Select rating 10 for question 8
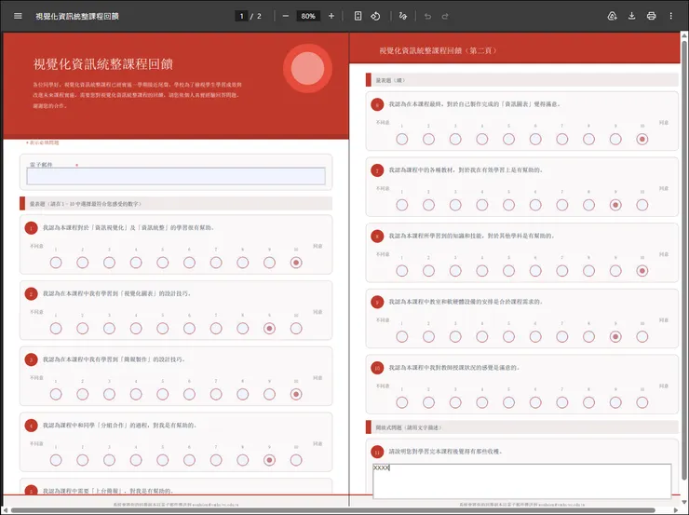Viewport: 689px width, 515px height. pos(642,271)
